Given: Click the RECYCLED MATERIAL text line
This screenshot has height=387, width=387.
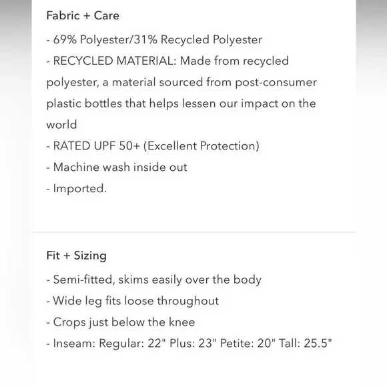Looking at the screenshot, I should (167, 61).
